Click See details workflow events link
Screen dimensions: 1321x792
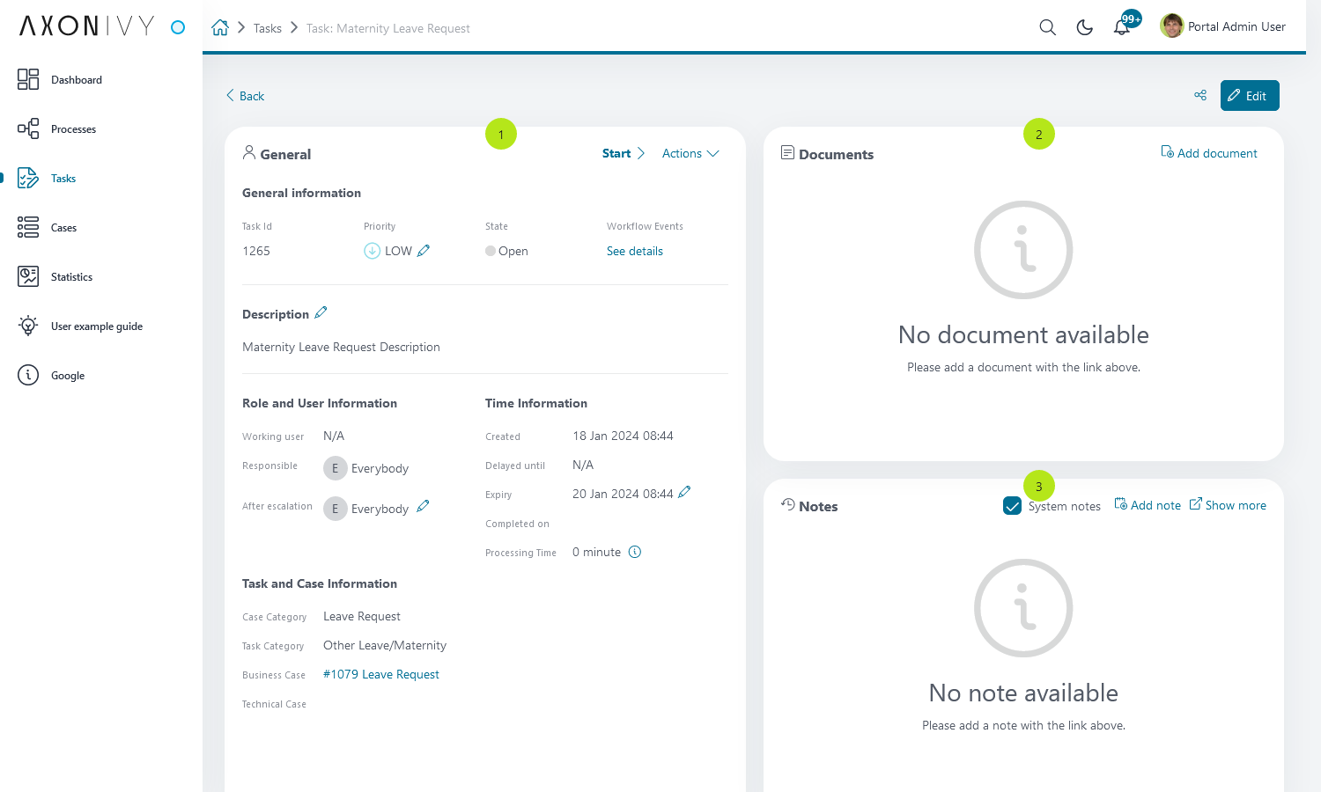pos(635,251)
